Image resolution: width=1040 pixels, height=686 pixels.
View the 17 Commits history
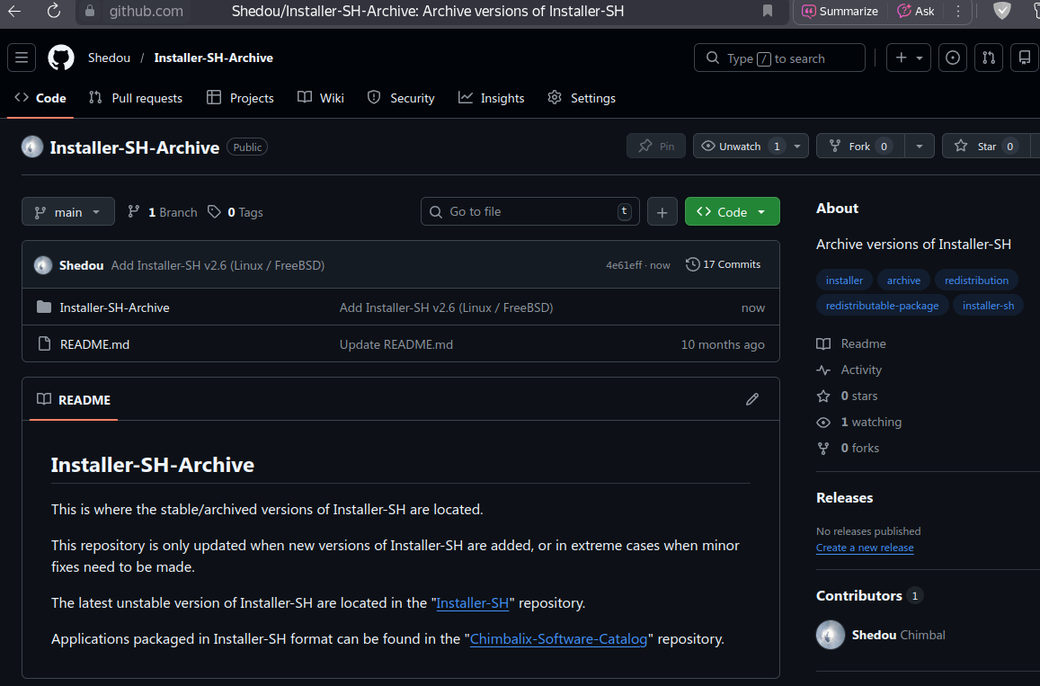pos(723,264)
